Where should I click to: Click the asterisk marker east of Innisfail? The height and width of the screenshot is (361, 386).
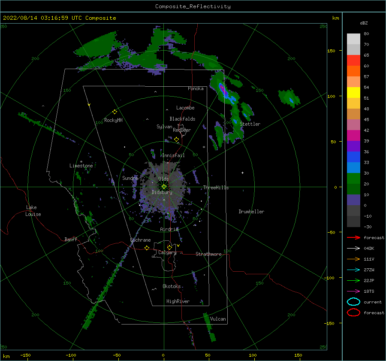pos(204,147)
